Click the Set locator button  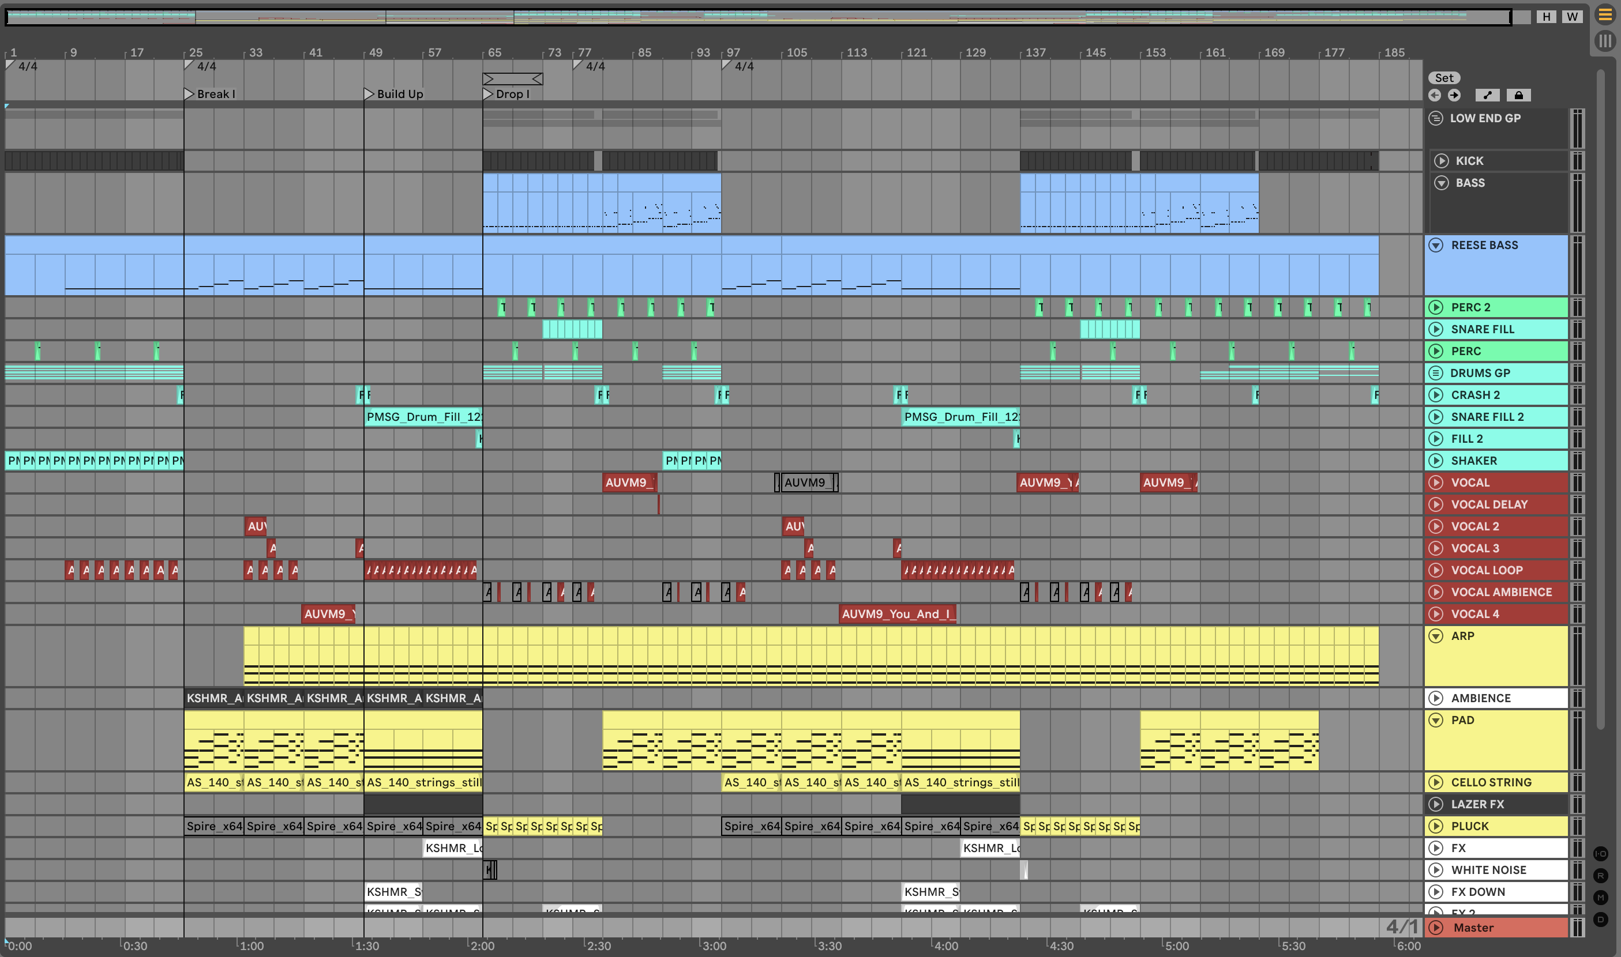pyautogui.click(x=1444, y=78)
